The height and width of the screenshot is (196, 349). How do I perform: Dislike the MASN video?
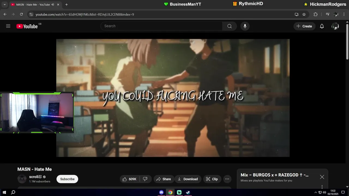(145, 179)
